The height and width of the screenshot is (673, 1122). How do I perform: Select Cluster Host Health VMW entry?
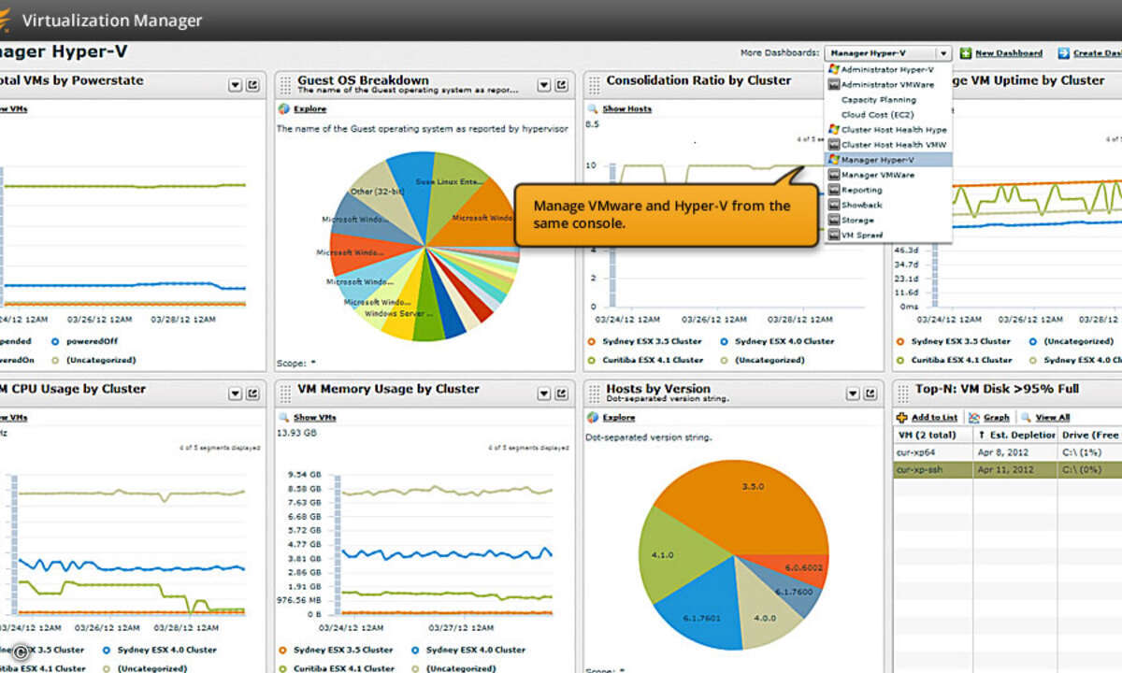click(x=888, y=145)
